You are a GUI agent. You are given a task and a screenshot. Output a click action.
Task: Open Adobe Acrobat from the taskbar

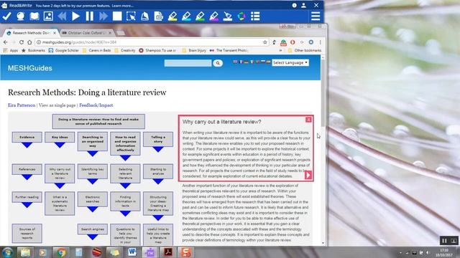167,252
